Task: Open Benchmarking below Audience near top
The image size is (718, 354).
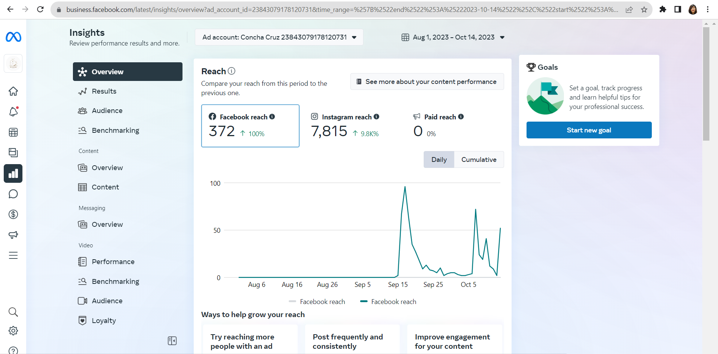Action: [x=128, y=131]
